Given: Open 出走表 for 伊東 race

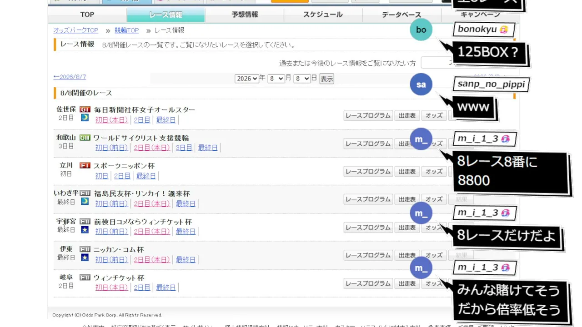Looking at the screenshot, I should [x=407, y=255].
